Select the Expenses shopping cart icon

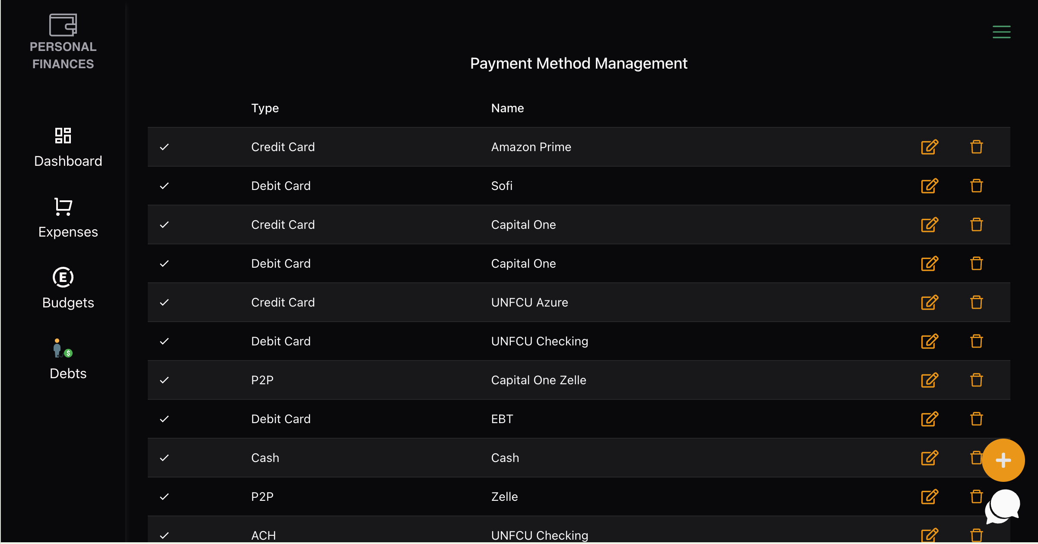(63, 207)
